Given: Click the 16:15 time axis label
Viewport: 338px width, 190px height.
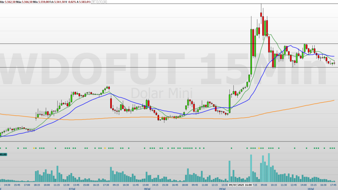Looking at the screenshot, I should point(96,185).
